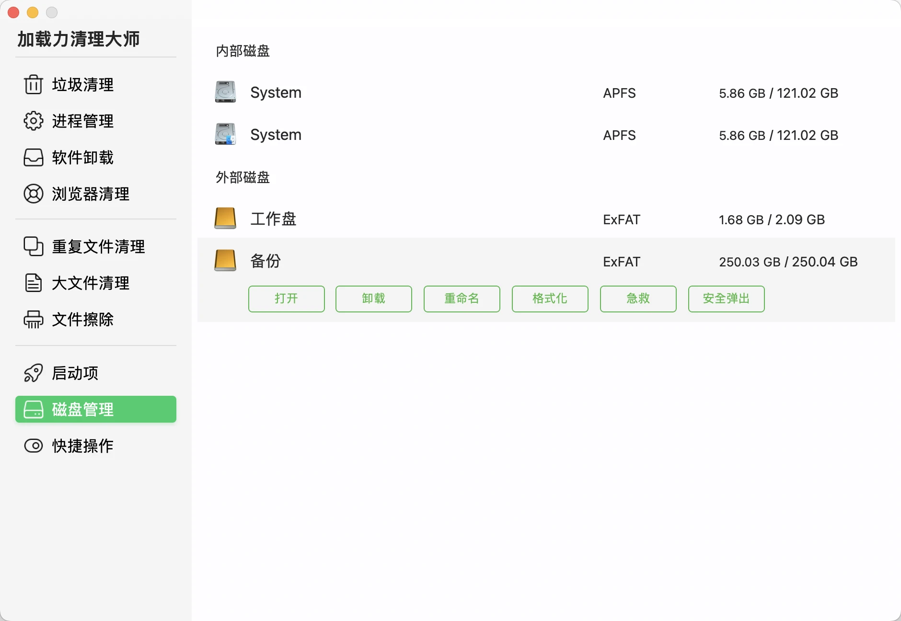Select the 工作盘 disk row
This screenshot has width=901, height=621.
coord(431,219)
